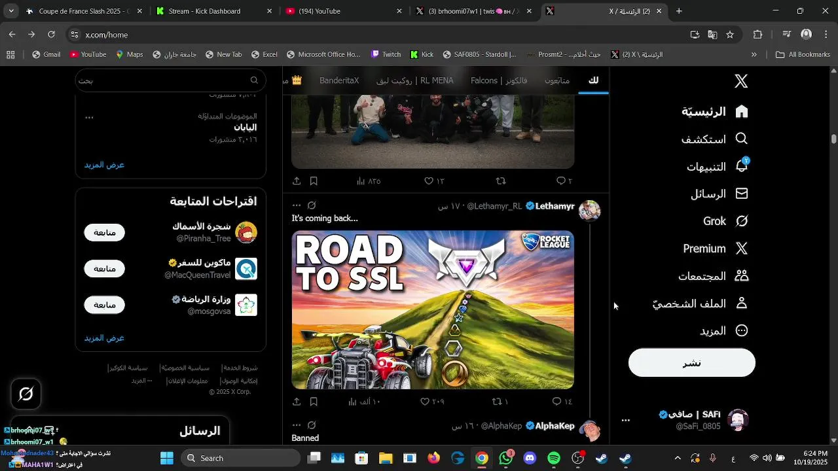Bookmark this page with the star icon
This screenshot has height=471, width=838.
730,34
